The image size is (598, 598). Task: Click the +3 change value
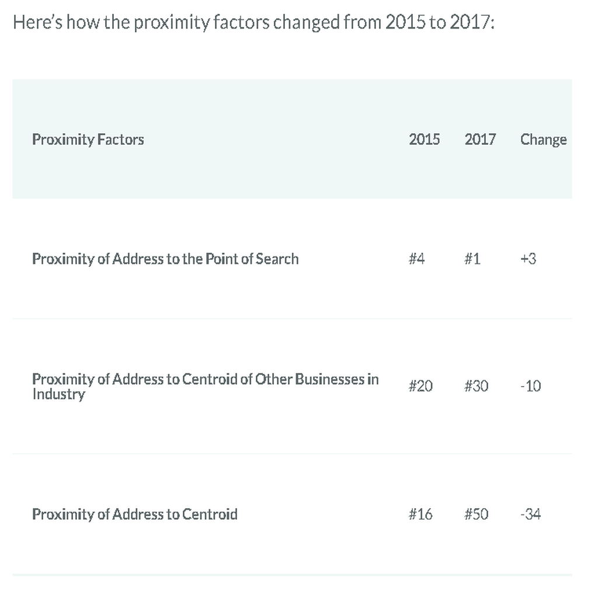pyautogui.click(x=528, y=259)
